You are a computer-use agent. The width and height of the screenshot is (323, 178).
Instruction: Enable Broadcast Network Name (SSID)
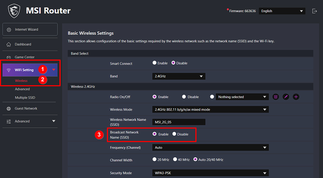click(x=154, y=134)
